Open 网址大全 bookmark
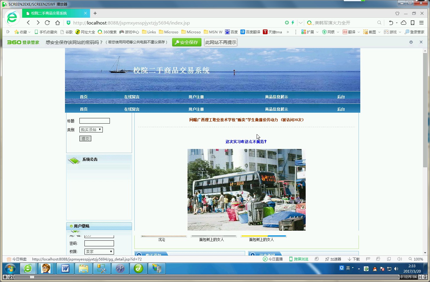430x282 pixels. tap(85, 32)
